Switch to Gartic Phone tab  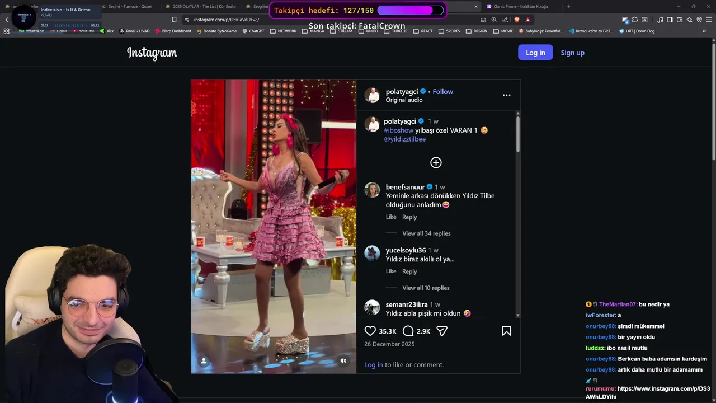coord(520,7)
